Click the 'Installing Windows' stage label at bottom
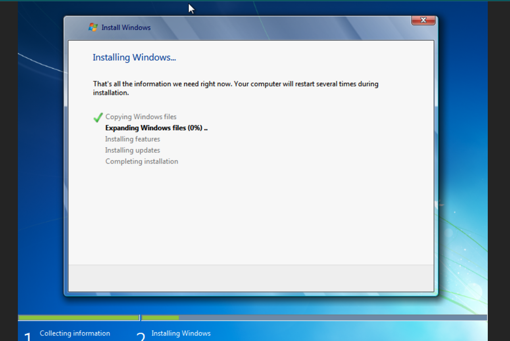 (x=181, y=333)
